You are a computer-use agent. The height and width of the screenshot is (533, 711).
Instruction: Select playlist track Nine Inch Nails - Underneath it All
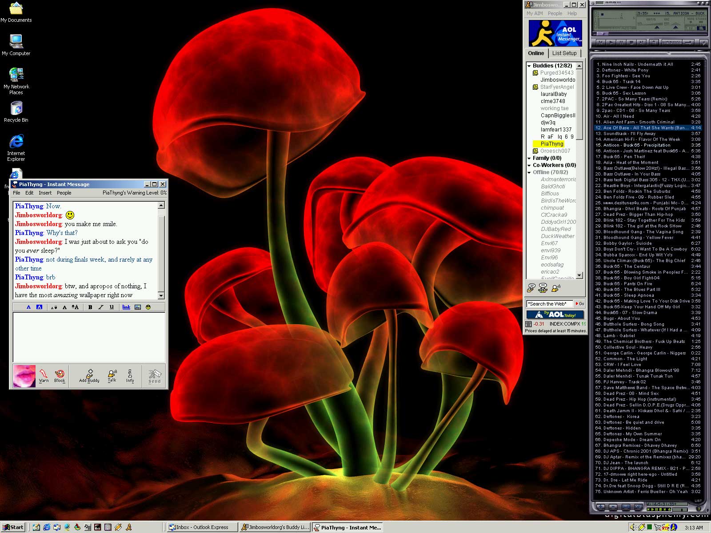pos(648,64)
